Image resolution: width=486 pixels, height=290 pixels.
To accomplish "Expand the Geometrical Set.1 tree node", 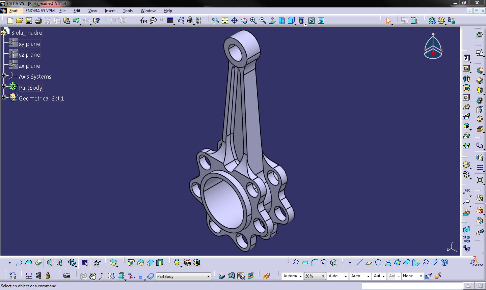I will coord(4,97).
